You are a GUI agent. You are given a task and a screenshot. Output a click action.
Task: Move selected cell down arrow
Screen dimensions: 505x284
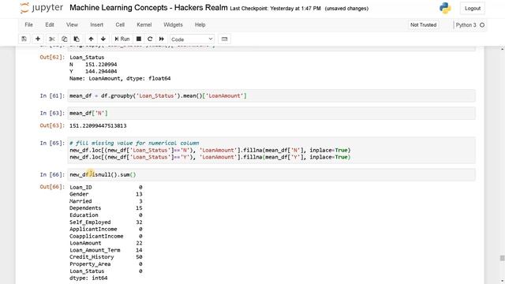click(x=103, y=39)
